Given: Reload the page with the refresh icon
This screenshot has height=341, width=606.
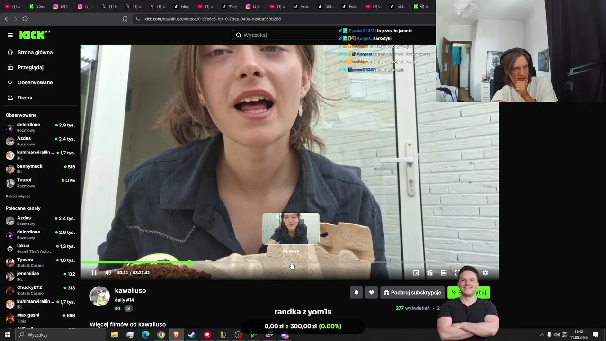Looking at the screenshot, I should 25,19.
